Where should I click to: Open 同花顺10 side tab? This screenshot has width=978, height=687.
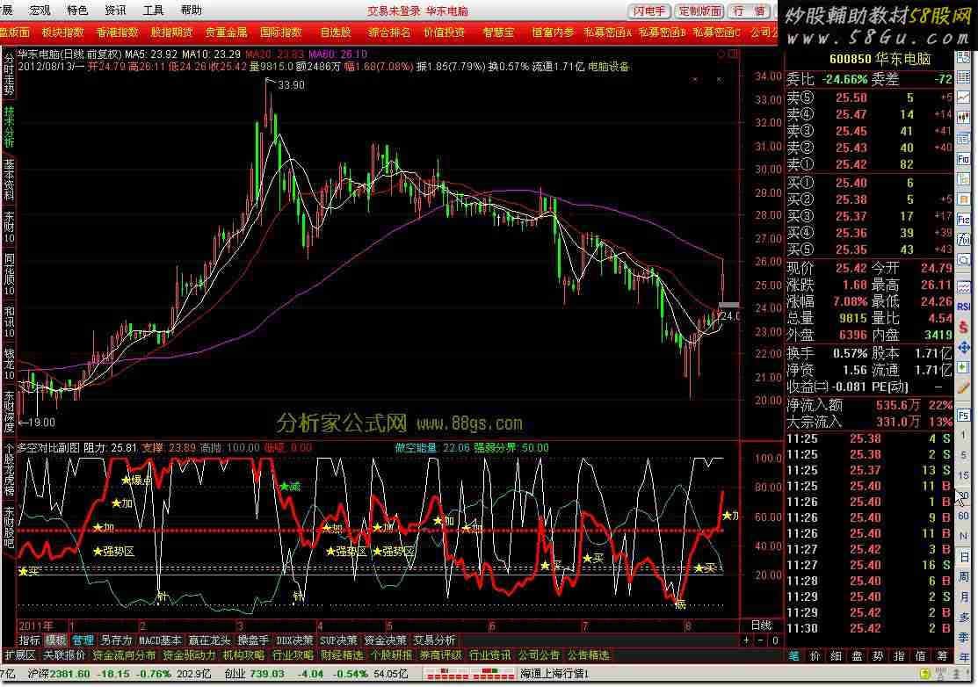[x=9, y=274]
